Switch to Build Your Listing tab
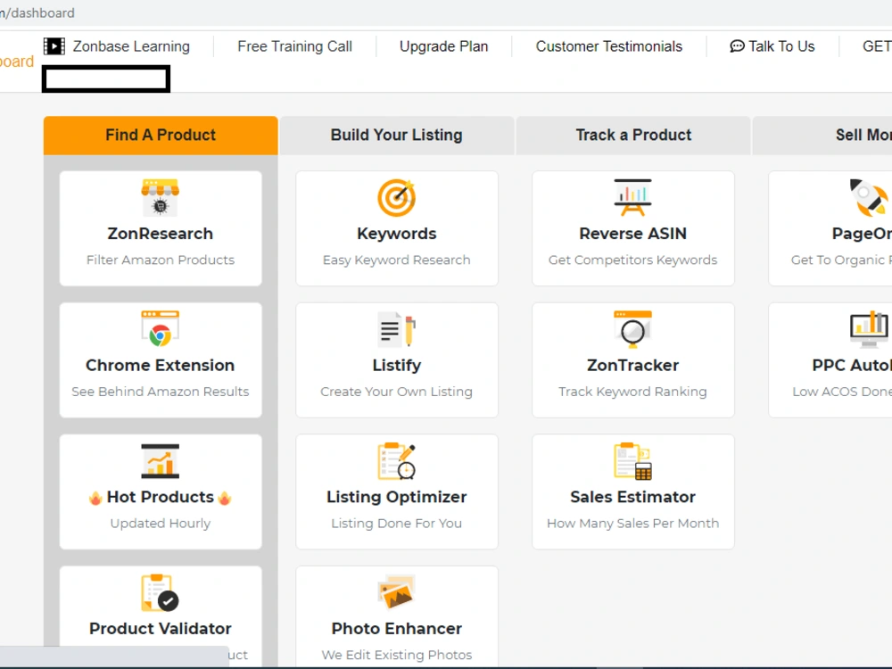The width and height of the screenshot is (892, 669). [397, 136]
